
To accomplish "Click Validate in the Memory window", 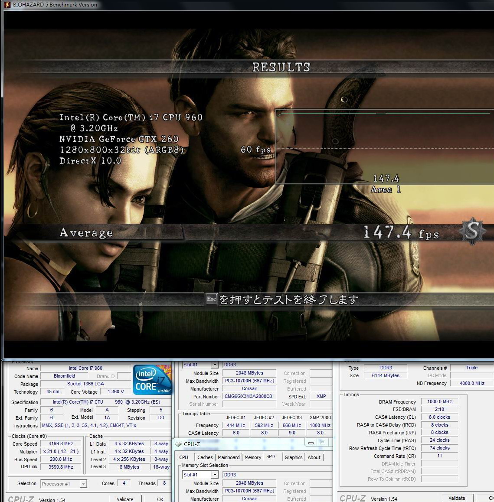I will coord(456,498).
